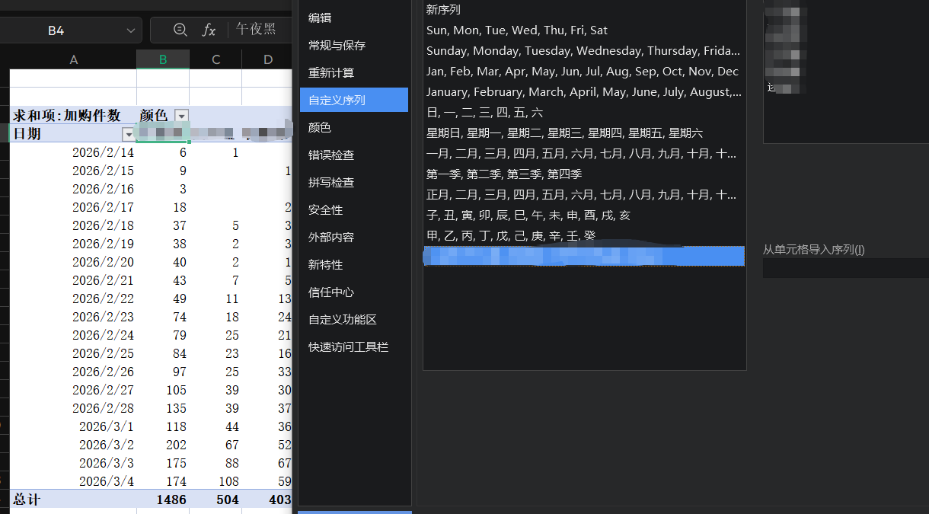
Task: Go to the 颜色 options page
Action: 320,127
